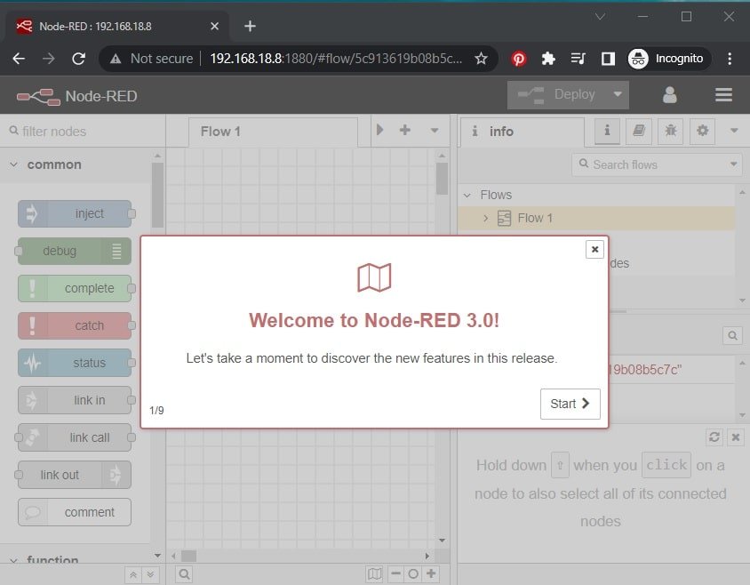Image resolution: width=750 pixels, height=585 pixels.
Task: Toggle the browser side panel
Action: 608,59
